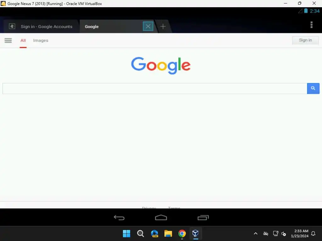
Task: Click the VirtualBox taskbar icon
Action: pos(196,233)
